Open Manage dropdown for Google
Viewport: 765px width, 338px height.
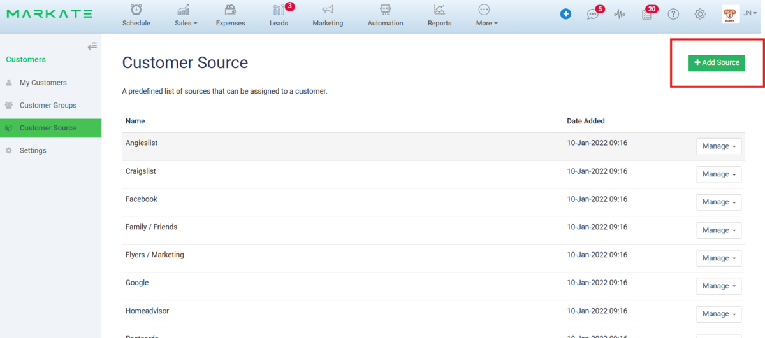[718, 286]
